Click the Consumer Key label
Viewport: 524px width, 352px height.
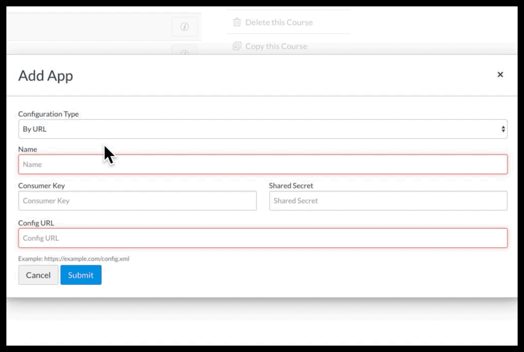click(x=42, y=186)
